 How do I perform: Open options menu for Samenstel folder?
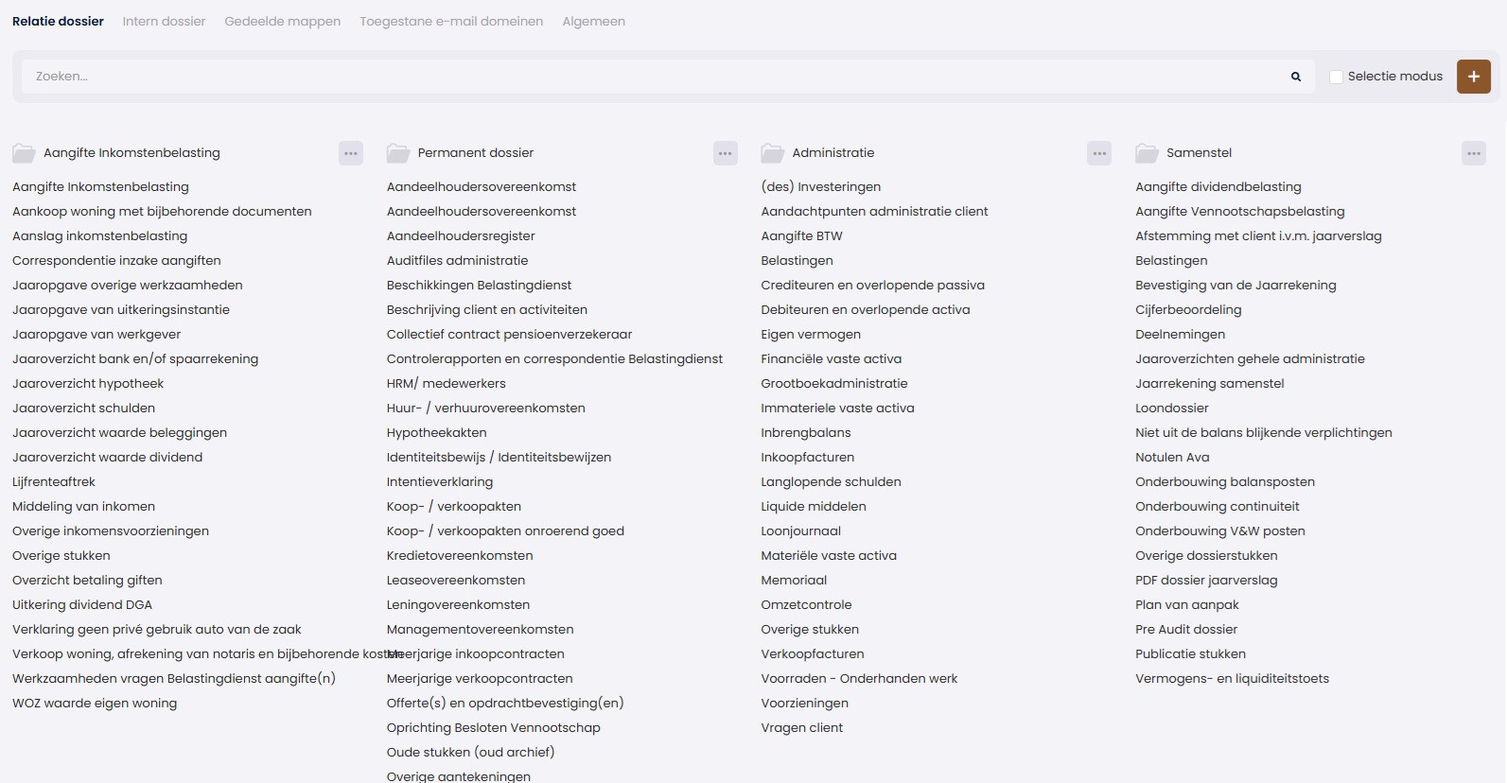[1474, 153]
